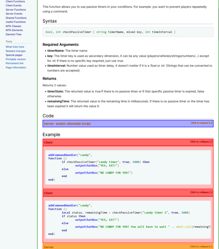Open the Printable version
The height and width of the screenshot is (249, 219).
pos(16,59)
